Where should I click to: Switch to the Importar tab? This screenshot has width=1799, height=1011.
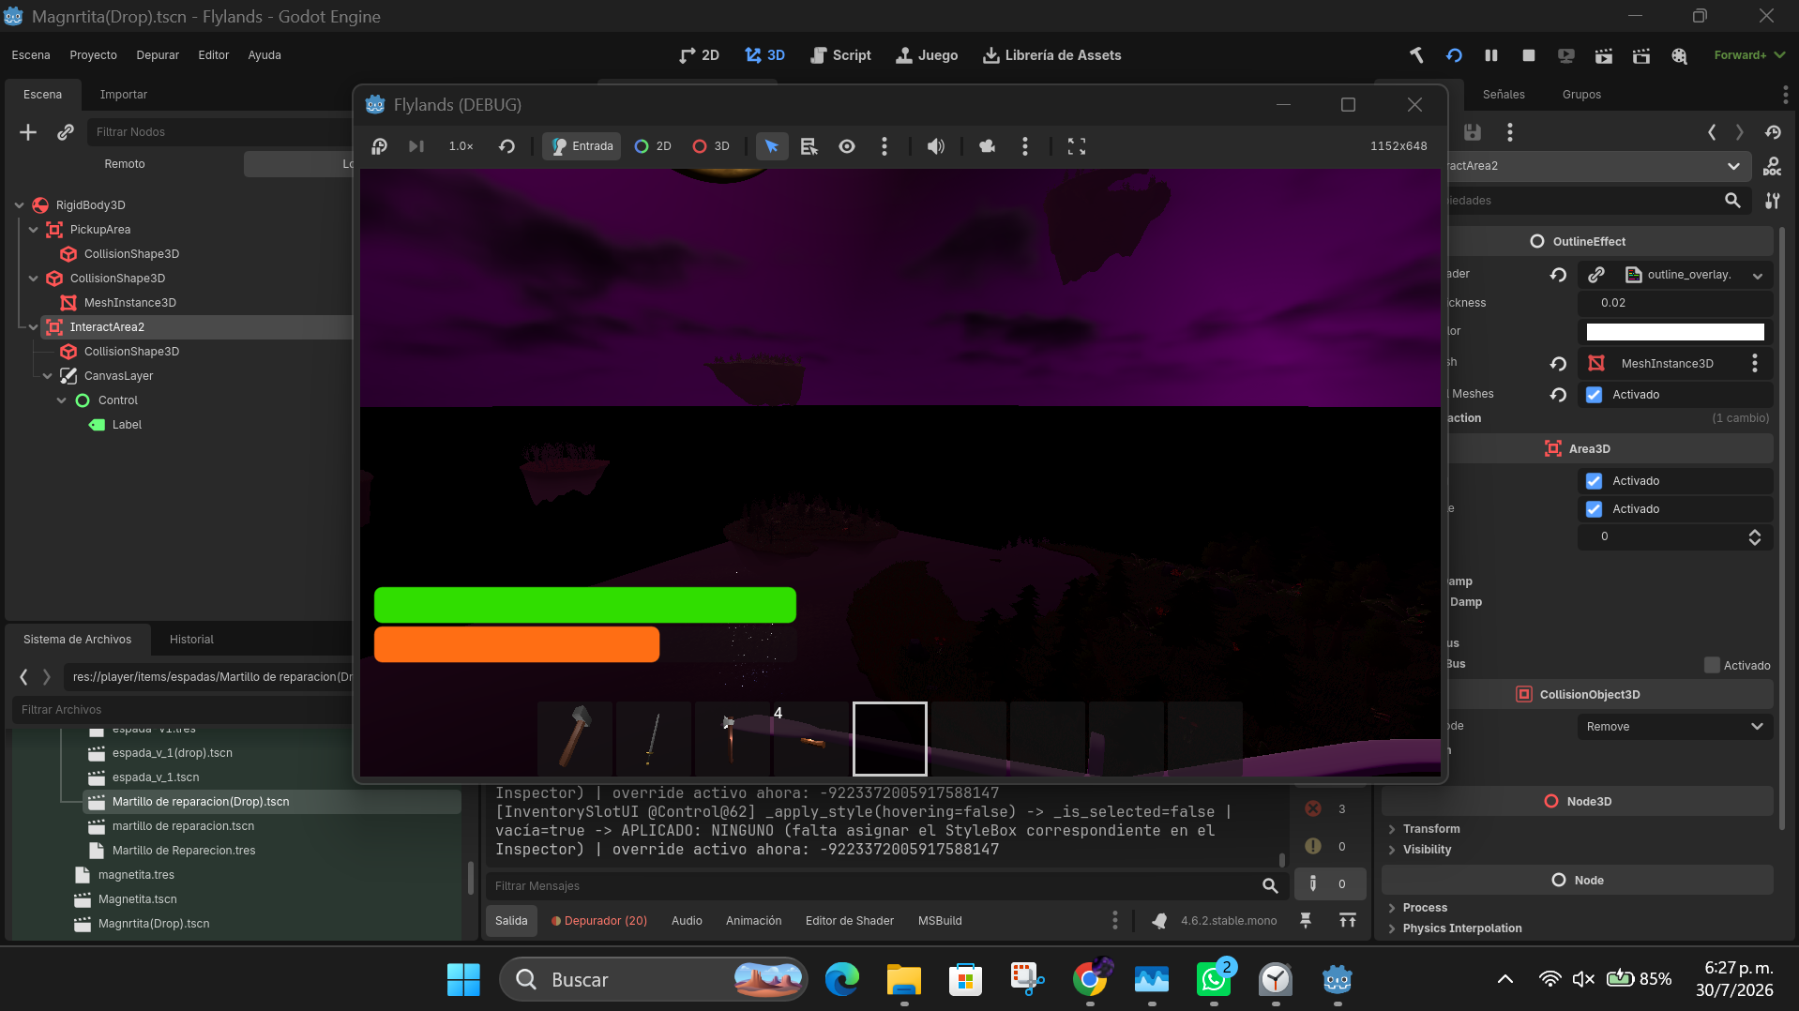coord(124,95)
